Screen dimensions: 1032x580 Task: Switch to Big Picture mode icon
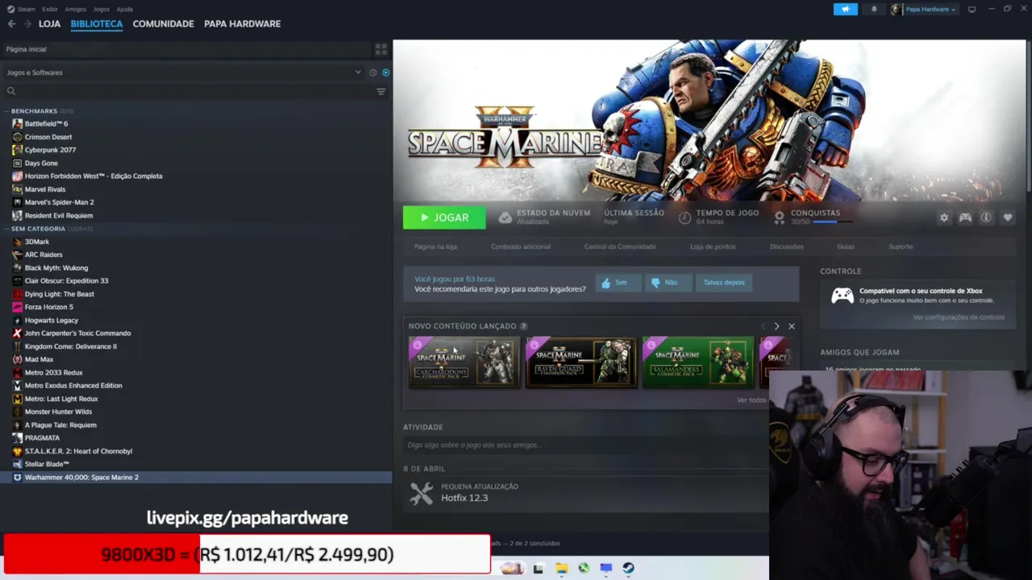tap(972, 10)
